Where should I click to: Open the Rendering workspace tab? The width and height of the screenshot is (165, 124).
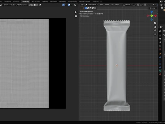tap(63, 2)
